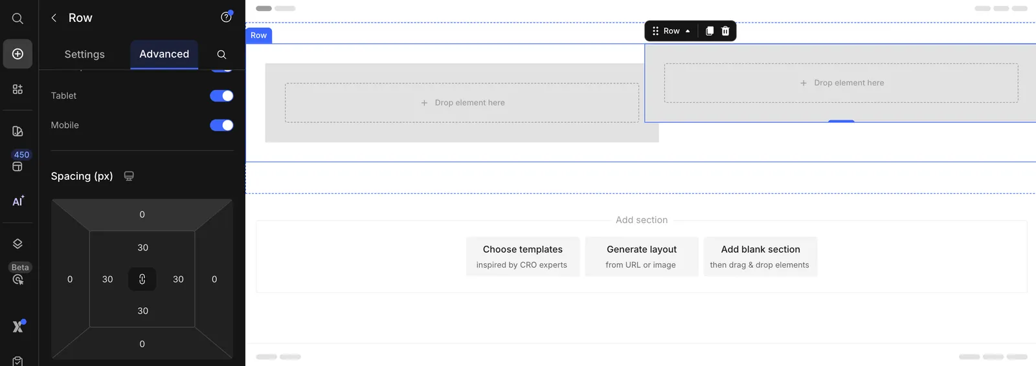
Task: Open the 450 templates library icon
Action: coord(17,166)
